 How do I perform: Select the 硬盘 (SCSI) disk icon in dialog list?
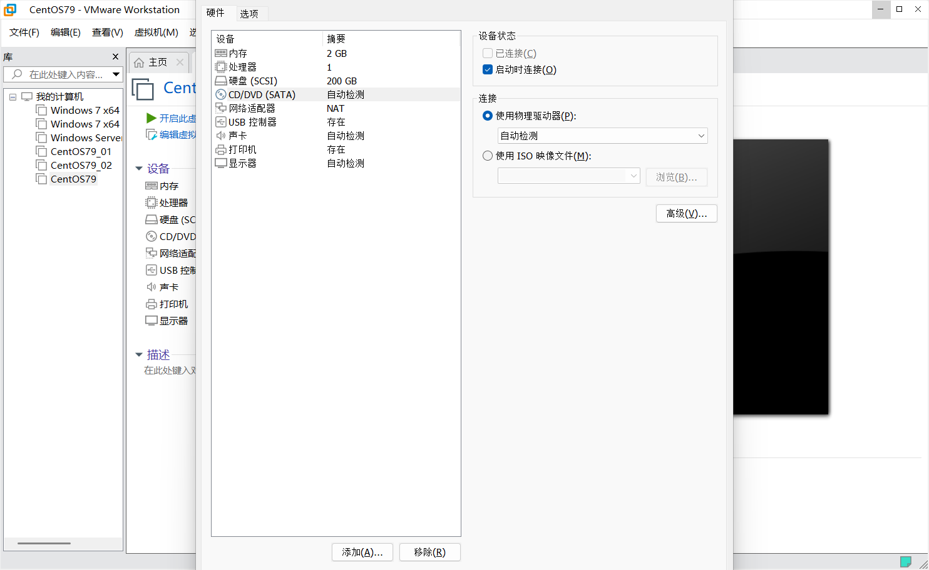[220, 81]
